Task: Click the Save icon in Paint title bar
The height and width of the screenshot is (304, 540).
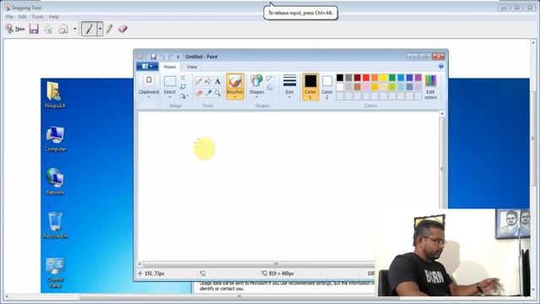Action: pyautogui.click(x=154, y=57)
